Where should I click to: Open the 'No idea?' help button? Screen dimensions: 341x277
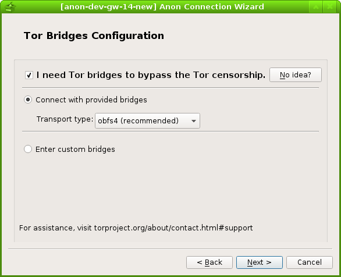pos(296,75)
